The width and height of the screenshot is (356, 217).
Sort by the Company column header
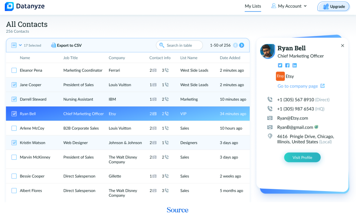(x=117, y=58)
